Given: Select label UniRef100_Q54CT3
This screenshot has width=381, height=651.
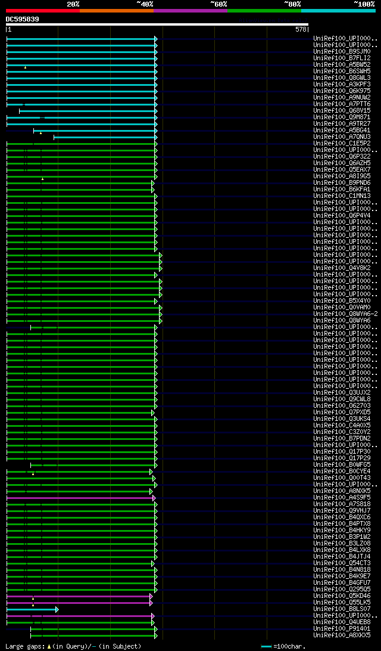Looking at the screenshot, I should click(342, 563).
